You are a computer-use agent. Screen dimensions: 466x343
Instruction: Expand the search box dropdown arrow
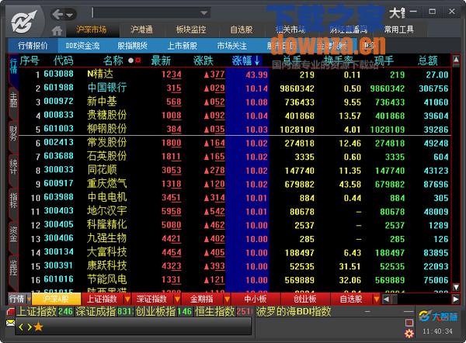coord(203,12)
